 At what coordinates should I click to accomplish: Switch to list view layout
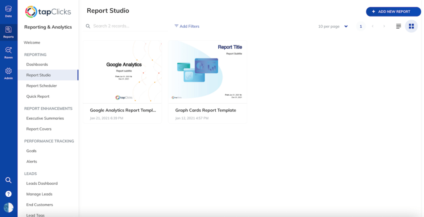(x=398, y=26)
